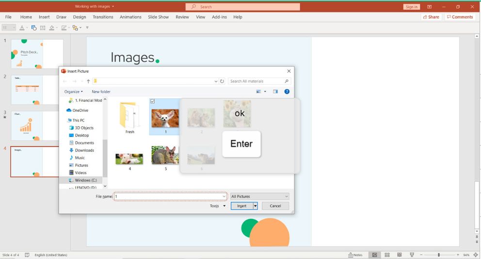Open the All Pictures file type dropdown
This screenshot has width=481, height=259.
click(260, 197)
